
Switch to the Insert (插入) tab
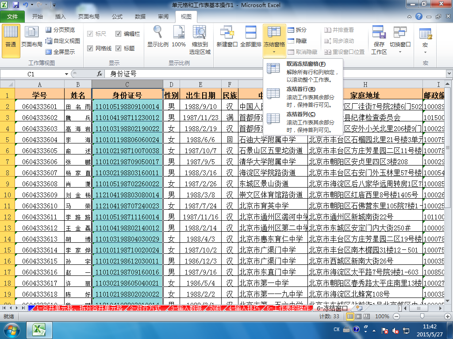tap(60, 17)
